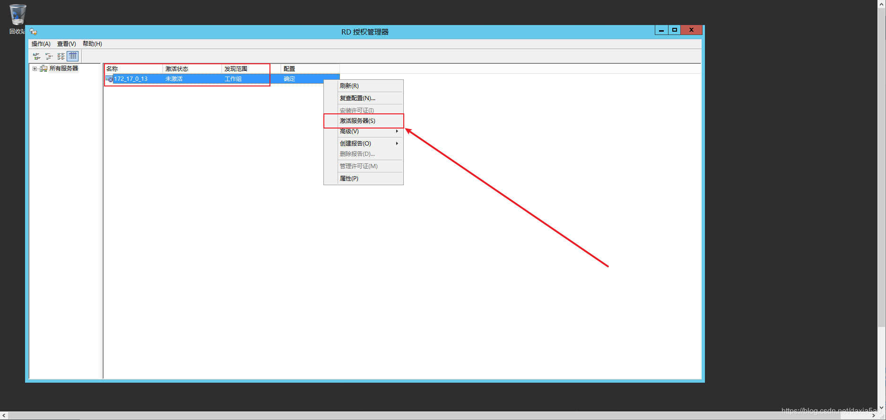Switch to small icons view in toolbar
Screen dimensions: 886x420
coord(49,56)
